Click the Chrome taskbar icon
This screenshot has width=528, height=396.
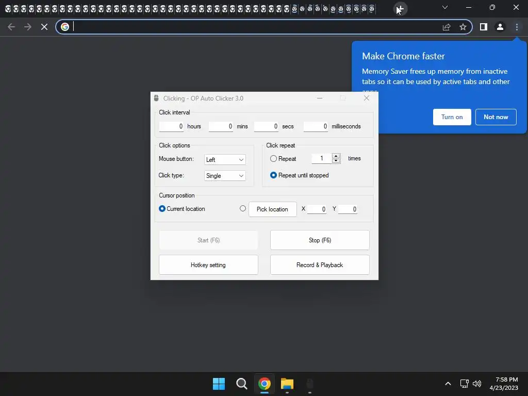(x=265, y=384)
